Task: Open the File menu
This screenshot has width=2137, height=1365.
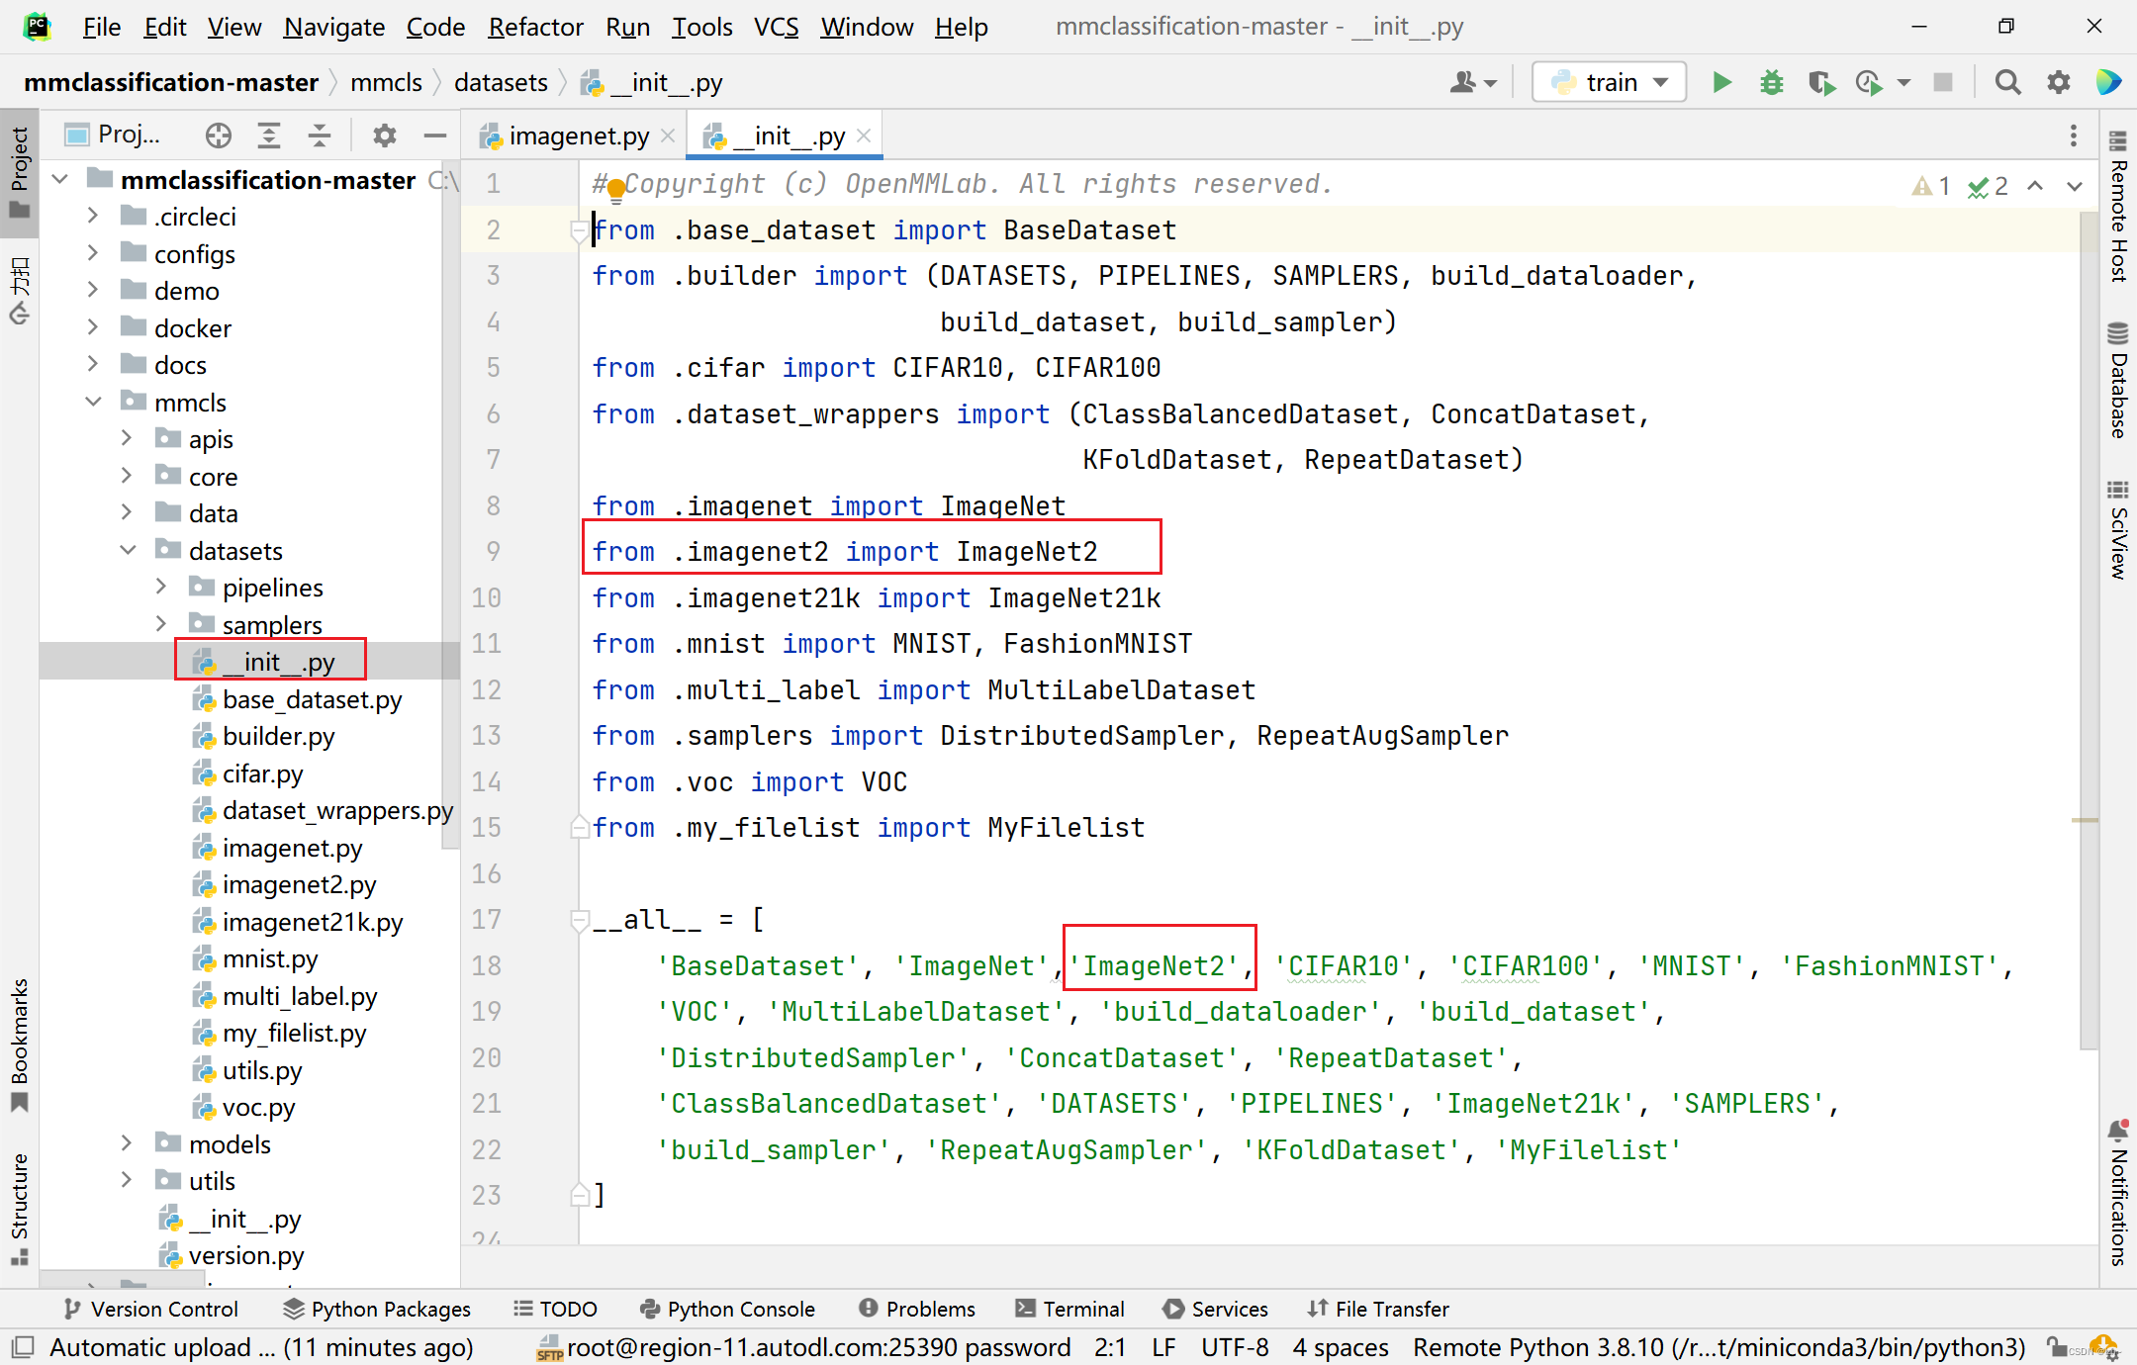Action: [x=101, y=27]
